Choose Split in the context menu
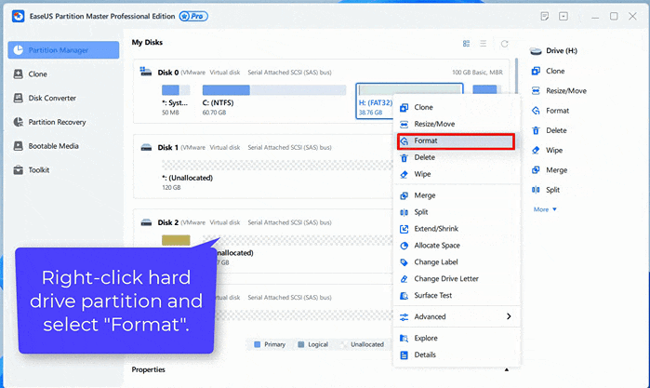This screenshot has height=388, width=650. point(456,212)
